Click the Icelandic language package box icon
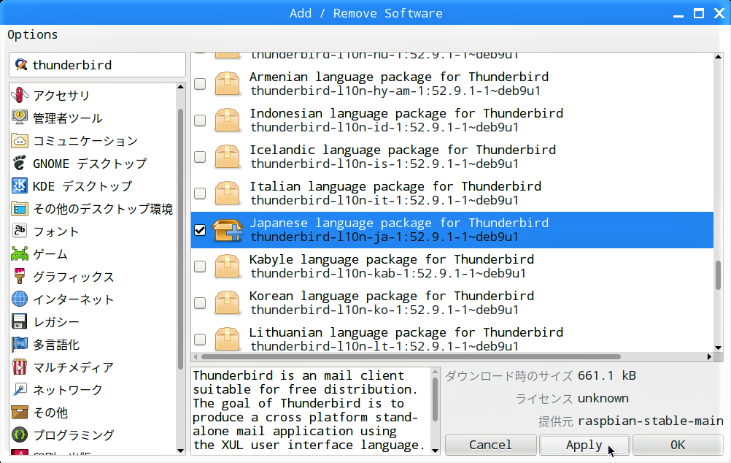 point(227,156)
